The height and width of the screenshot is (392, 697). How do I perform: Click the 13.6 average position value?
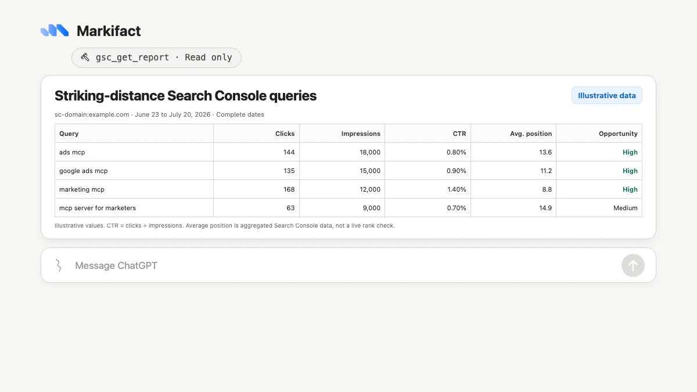coord(545,152)
